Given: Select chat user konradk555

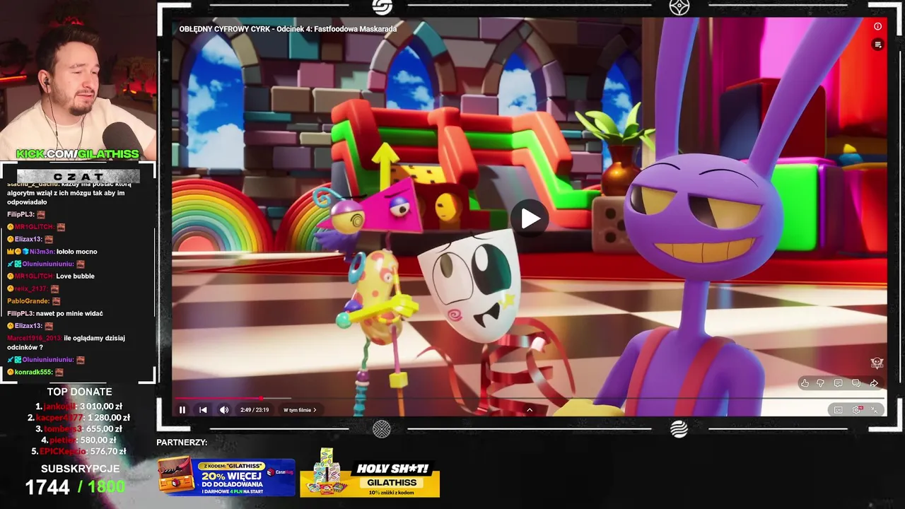Looking at the screenshot, I should [x=33, y=372].
